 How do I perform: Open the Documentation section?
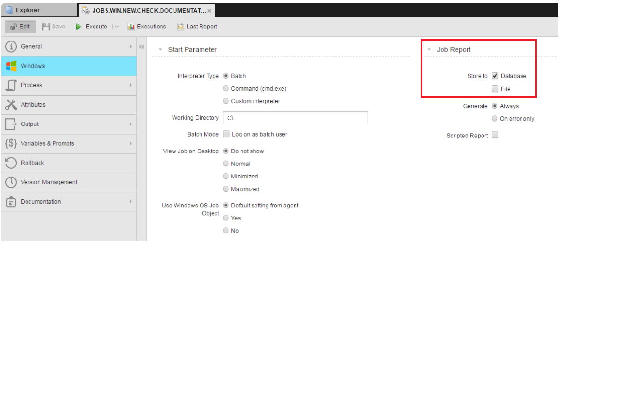11,202
